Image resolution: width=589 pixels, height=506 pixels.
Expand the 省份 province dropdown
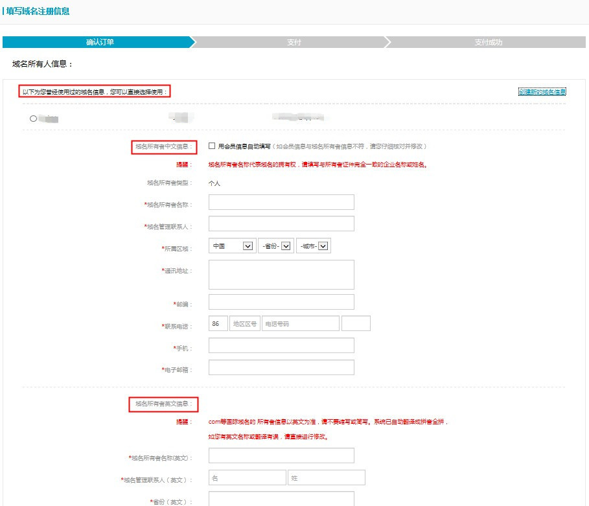[x=275, y=246]
